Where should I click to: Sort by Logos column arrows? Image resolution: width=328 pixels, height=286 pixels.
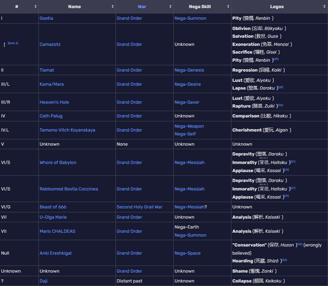click(x=324, y=6)
